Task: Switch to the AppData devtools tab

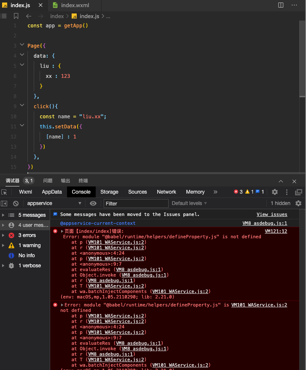Action: pyautogui.click(x=52, y=192)
